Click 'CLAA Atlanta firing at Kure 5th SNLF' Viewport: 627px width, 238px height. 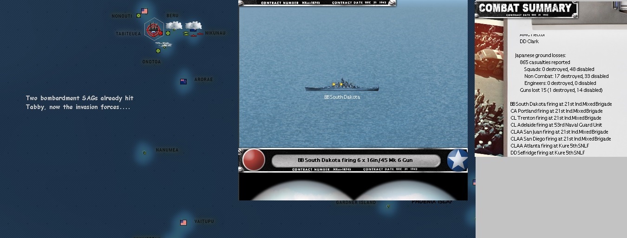[x=549, y=146]
